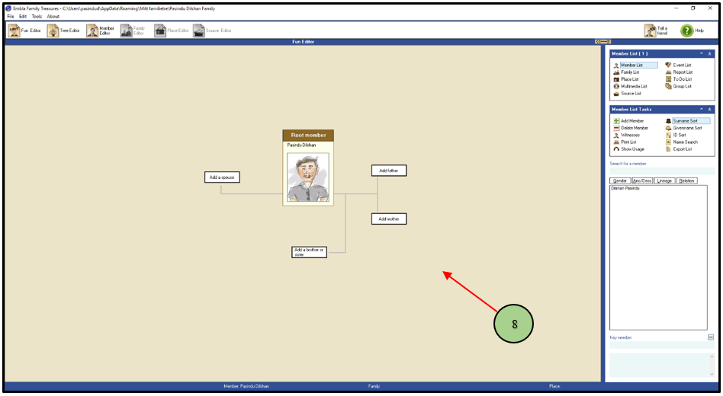Open the Tools menu
The image size is (723, 396).
pos(37,16)
